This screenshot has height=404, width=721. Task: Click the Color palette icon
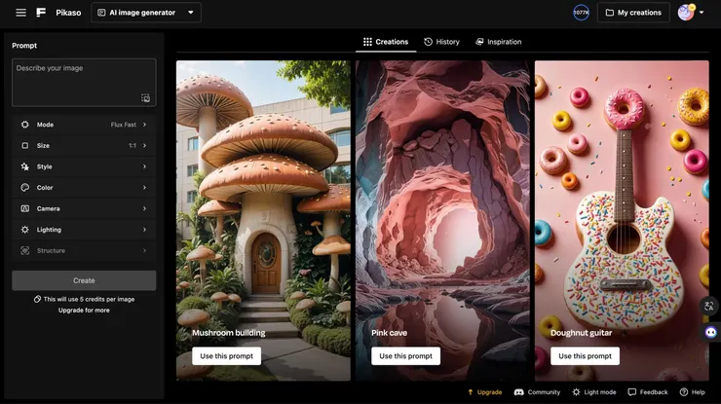(x=24, y=188)
